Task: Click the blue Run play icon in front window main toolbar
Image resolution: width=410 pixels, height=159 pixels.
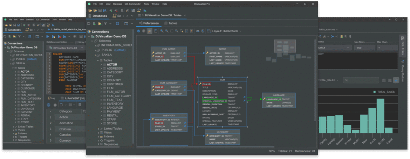Action: (x=145, y=10)
